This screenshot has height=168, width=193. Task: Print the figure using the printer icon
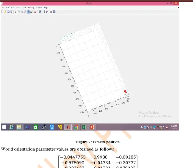pyautogui.click(x=11, y=12)
